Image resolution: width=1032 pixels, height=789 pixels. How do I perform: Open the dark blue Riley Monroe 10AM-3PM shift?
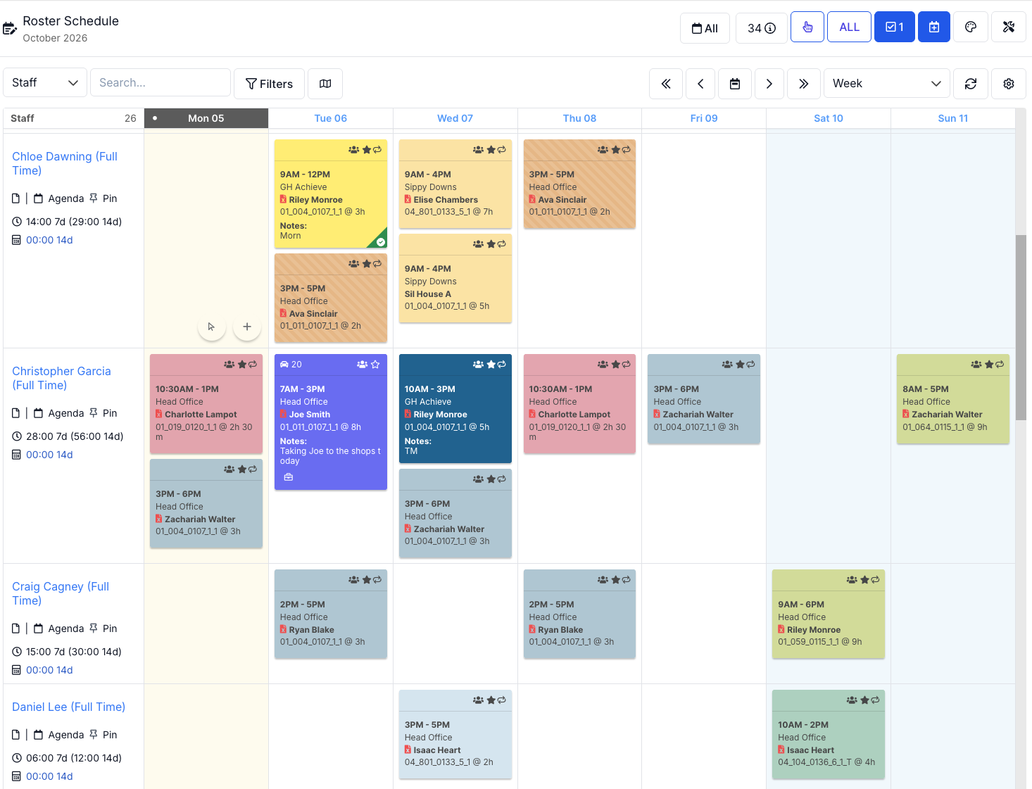[455, 408]
